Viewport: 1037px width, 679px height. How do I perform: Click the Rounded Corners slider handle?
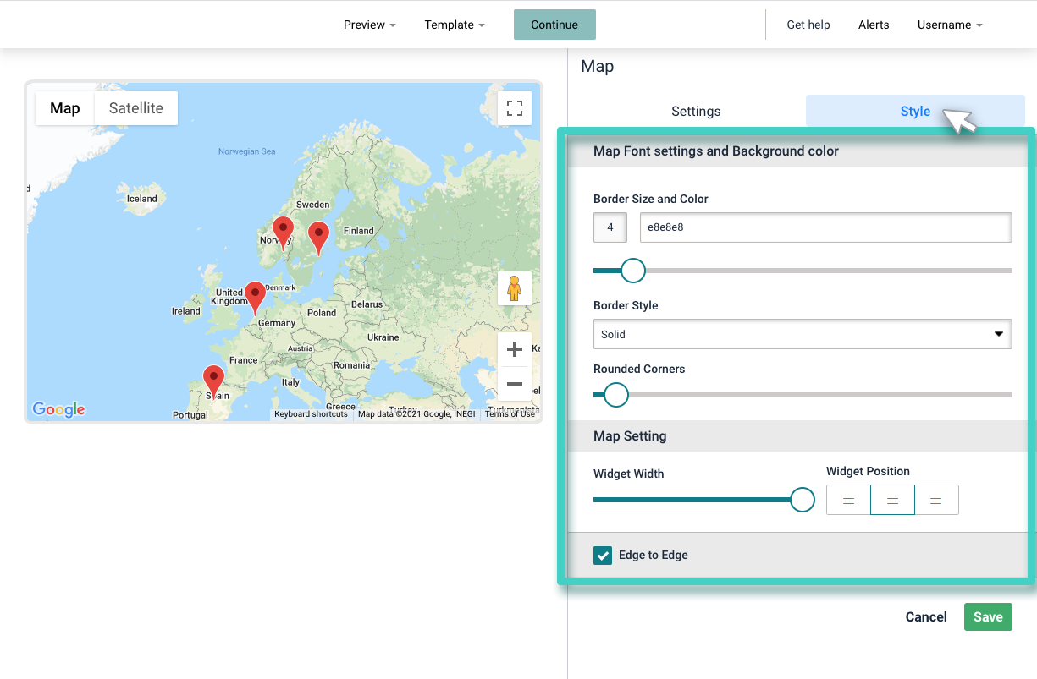[x=616, y=395]
